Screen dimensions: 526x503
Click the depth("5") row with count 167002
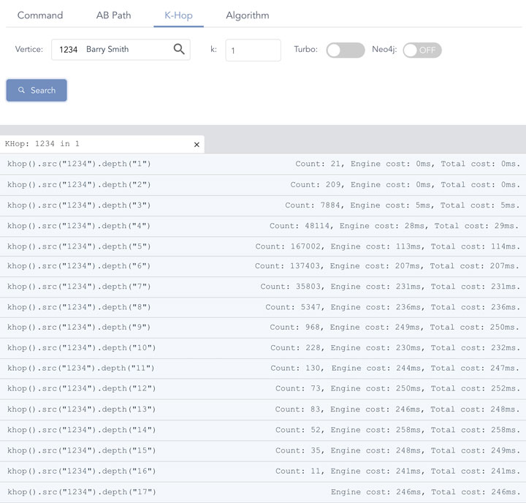pos(263,246)
